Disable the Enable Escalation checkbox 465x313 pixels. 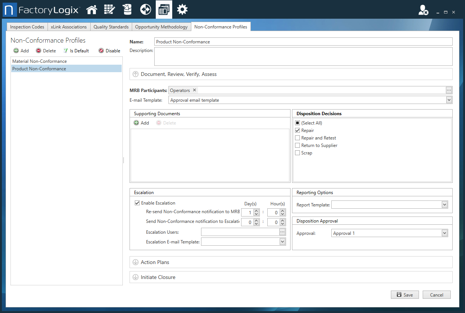(x=137, y=203)
